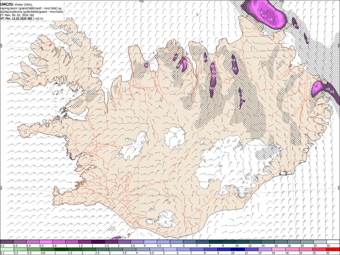
Task: Click the '0.2' label under the top legend row
Action: click(2, 245)
